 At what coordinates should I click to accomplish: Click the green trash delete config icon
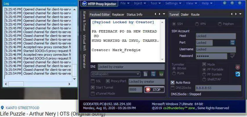pos(161,74)
